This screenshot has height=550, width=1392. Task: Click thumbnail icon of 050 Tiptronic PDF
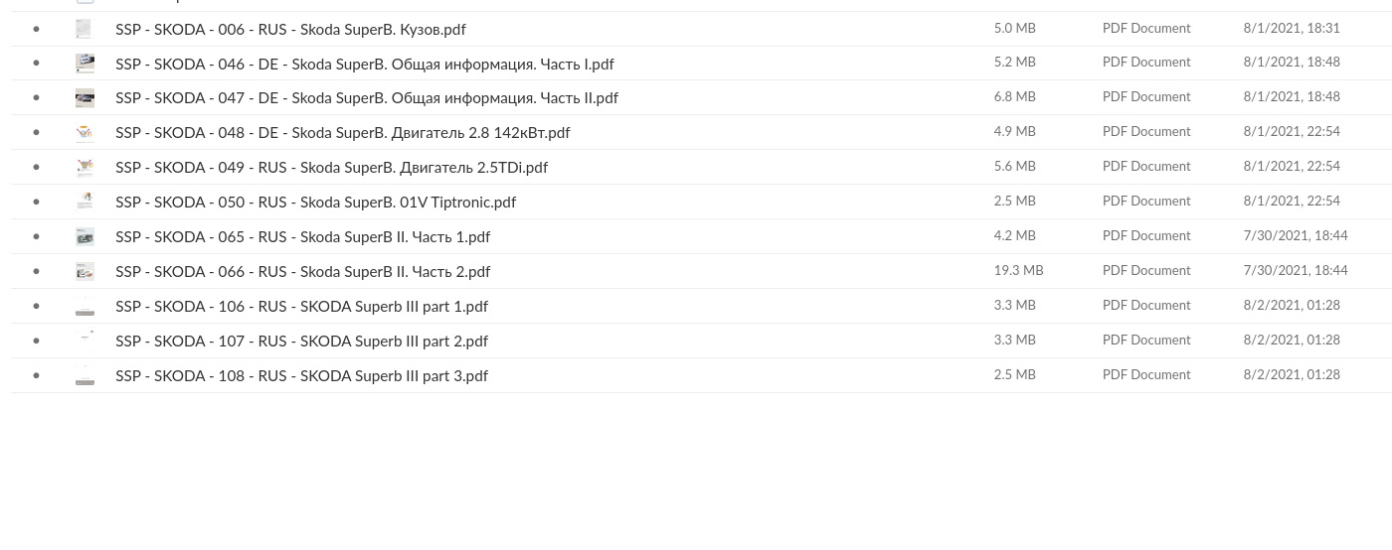(x=85, y=202)
